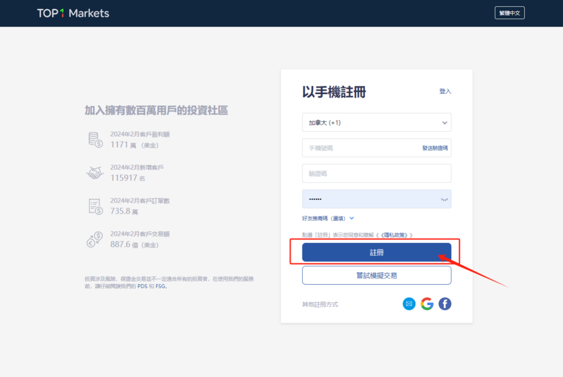Click the coin stack icon beside客戶盈利額
Viewport: 563px width, 377px height.
pyautogui.click(x=95, y=139)
